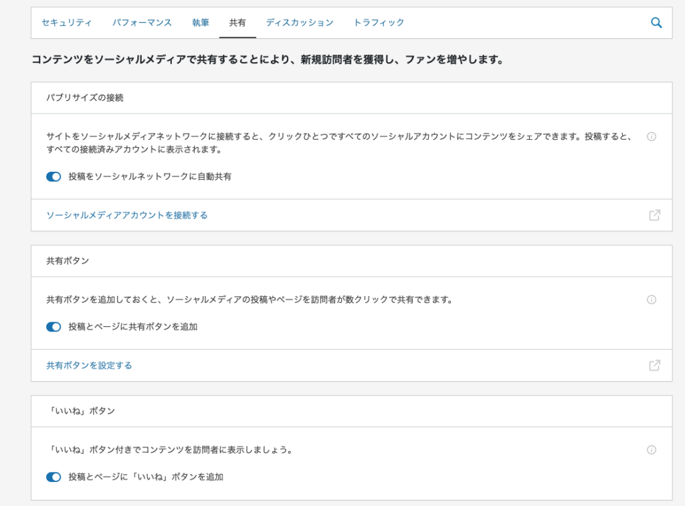Click the 投稿とページに「いいね」ボタンを追加 label text
The height and width of the screenshot is (506, 685).
click(145, 477)
